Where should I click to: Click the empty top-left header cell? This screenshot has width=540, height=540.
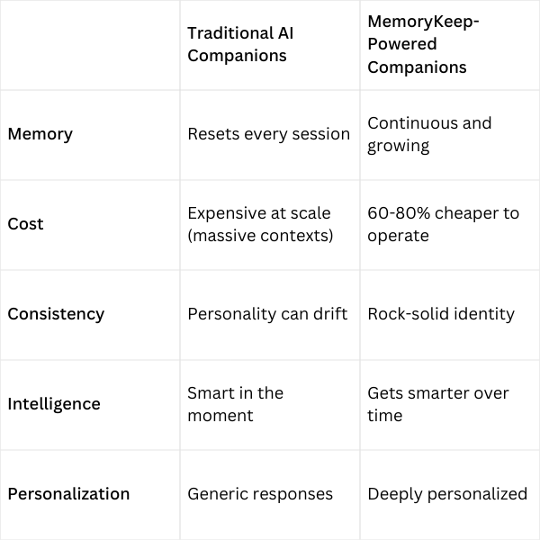[90, 45]
